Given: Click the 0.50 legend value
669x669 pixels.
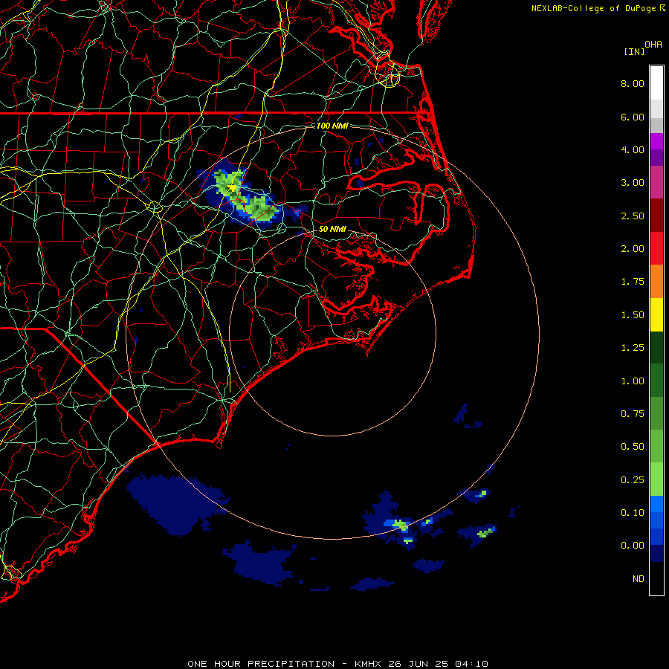Looking at the screenshot, I should (x=633, y=447).
